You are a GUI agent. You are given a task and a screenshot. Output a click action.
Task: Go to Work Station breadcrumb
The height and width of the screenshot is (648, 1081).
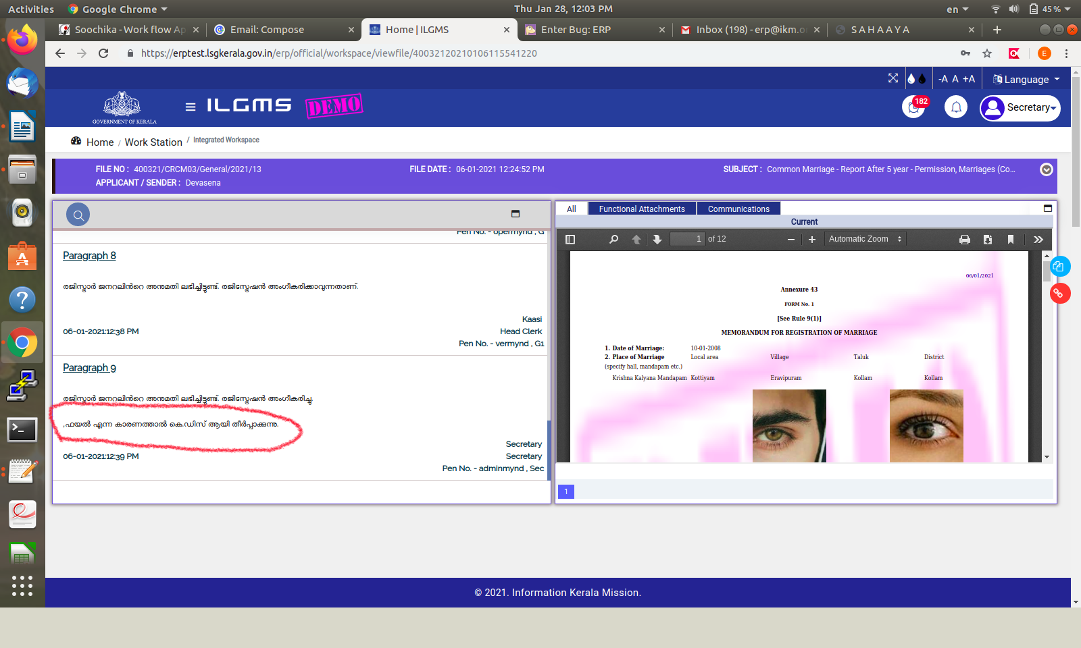point(153,142)
